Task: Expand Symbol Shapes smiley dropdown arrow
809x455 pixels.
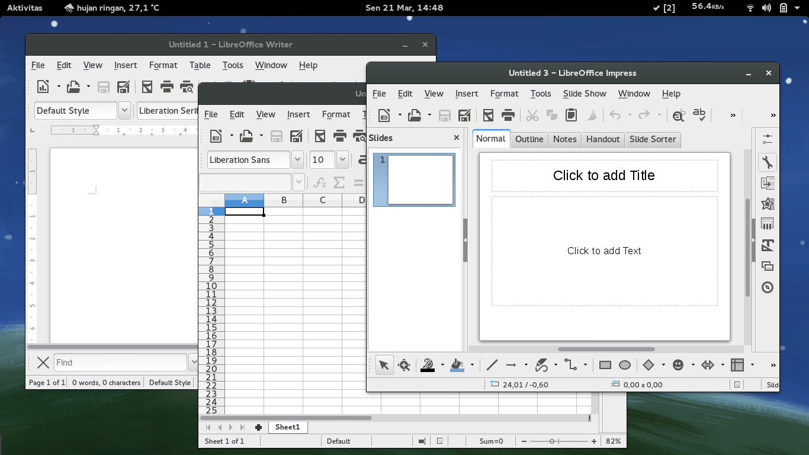Action: (x=693, y=365)
